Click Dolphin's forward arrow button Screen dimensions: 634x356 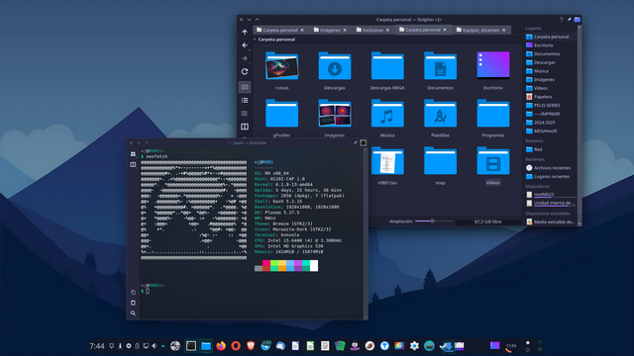pos(245,58)
